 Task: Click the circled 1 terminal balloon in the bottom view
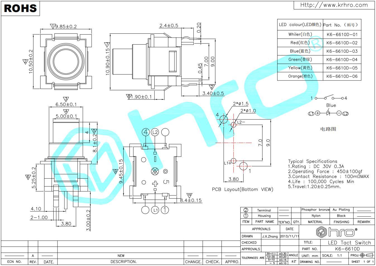165,210
